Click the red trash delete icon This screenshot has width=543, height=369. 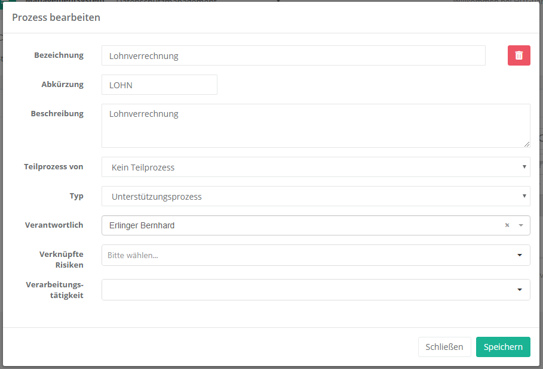tap(519, 55)
